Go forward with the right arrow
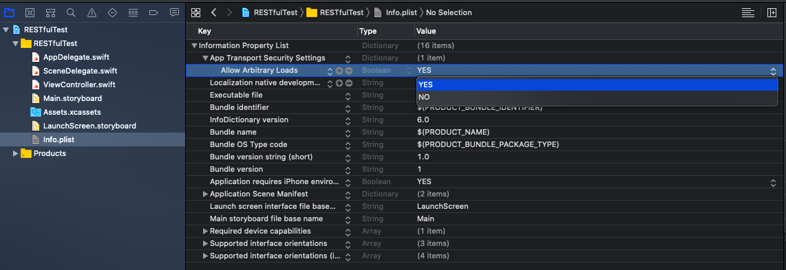Viewport: 786px width, 270px height. pyautogui.click(x=230, y=12)
